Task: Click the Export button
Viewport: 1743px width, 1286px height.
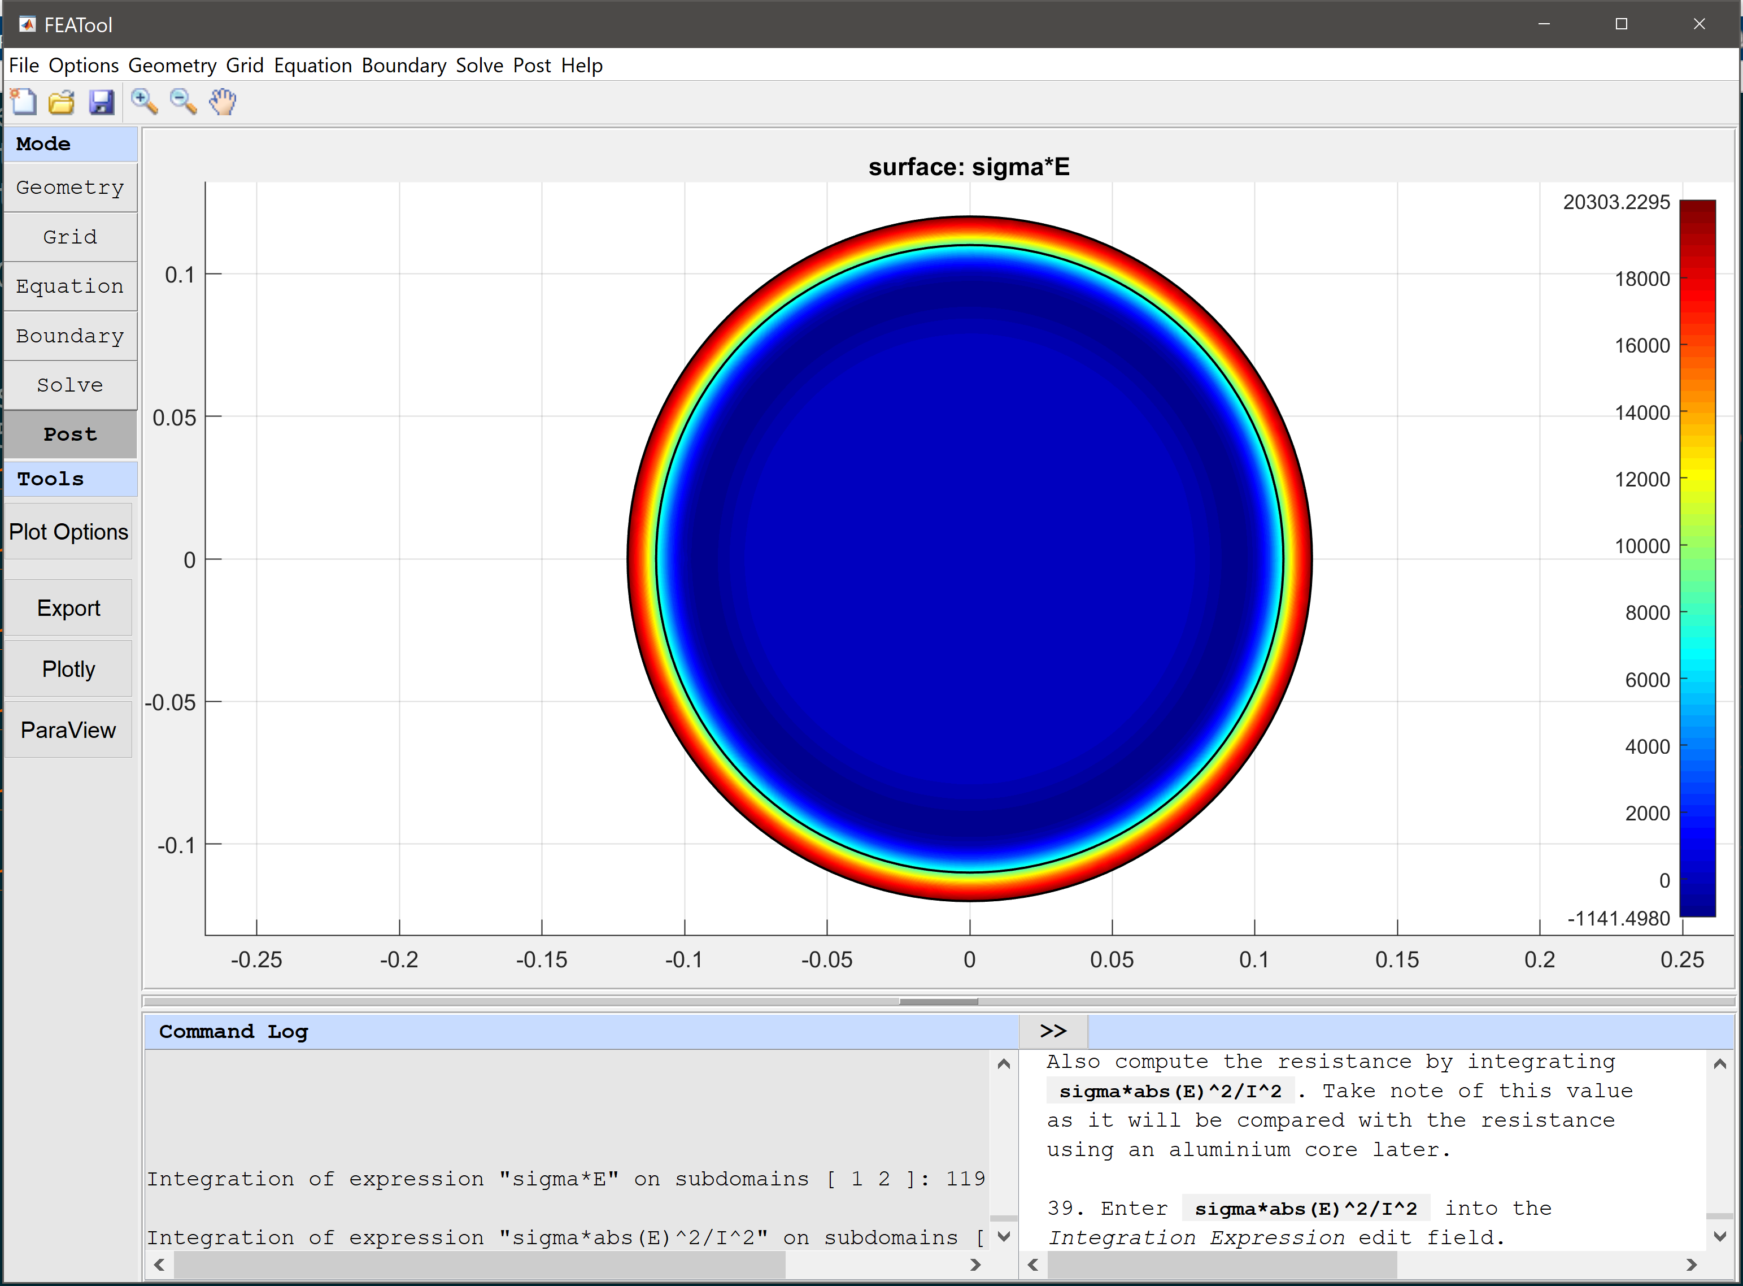Action: [68, 608]
